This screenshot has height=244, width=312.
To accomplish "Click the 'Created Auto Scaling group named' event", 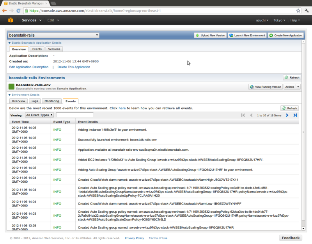I will (156, 228).
